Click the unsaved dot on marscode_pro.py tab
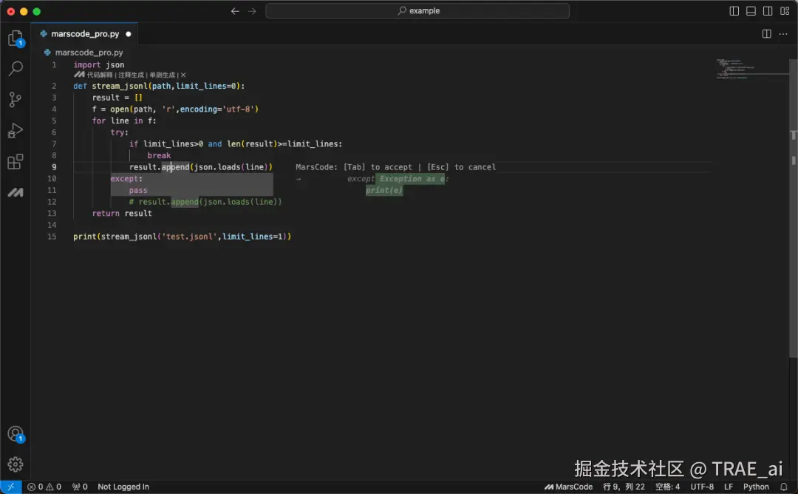The image size is (798, 494). [129, 34]
